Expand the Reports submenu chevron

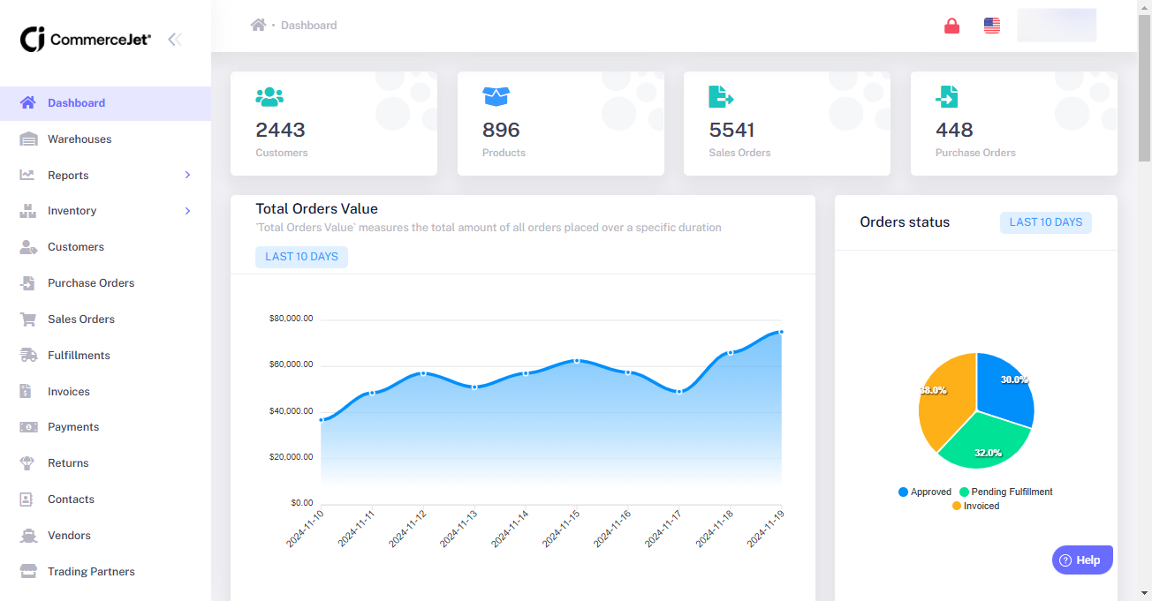[x=187, y=175]
